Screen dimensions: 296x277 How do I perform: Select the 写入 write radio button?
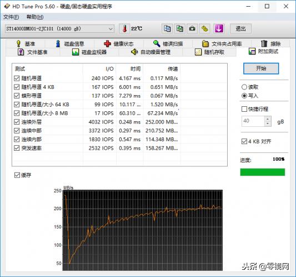click(x=244, y=96)
